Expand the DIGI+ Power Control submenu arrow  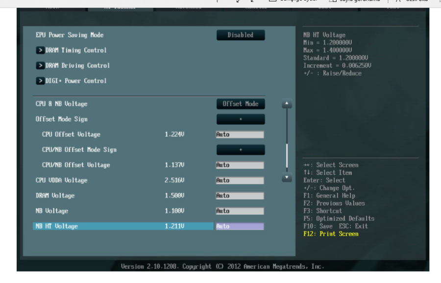pos(40,81)
